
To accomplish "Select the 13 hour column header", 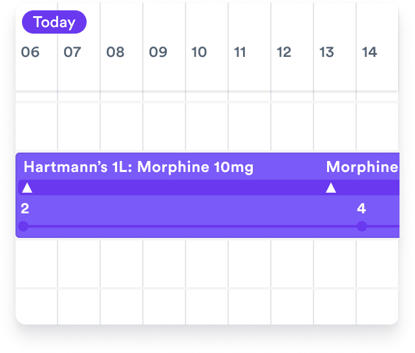I will coord(326,52).
